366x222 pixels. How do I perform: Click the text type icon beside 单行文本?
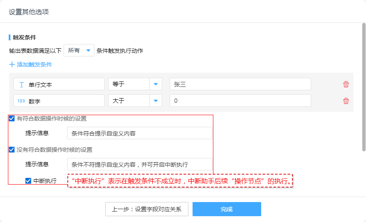tap(21, 84)
